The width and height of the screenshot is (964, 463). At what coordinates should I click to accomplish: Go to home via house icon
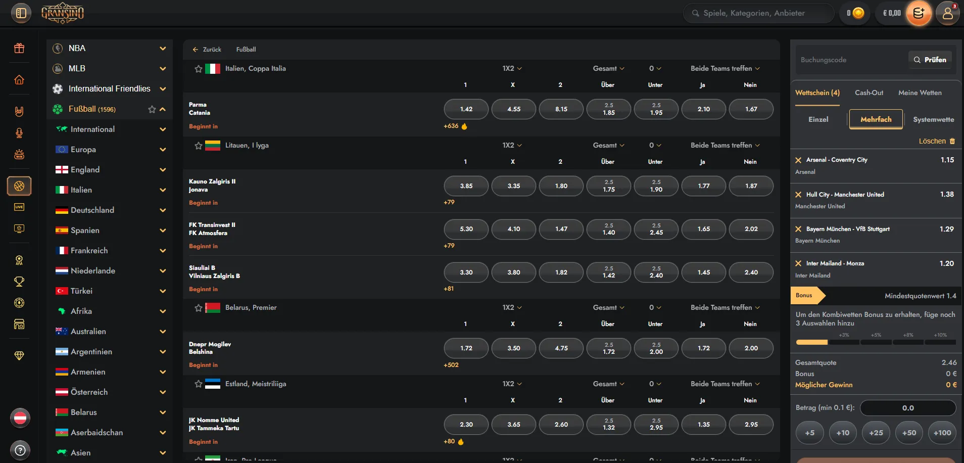pos(19,80)
